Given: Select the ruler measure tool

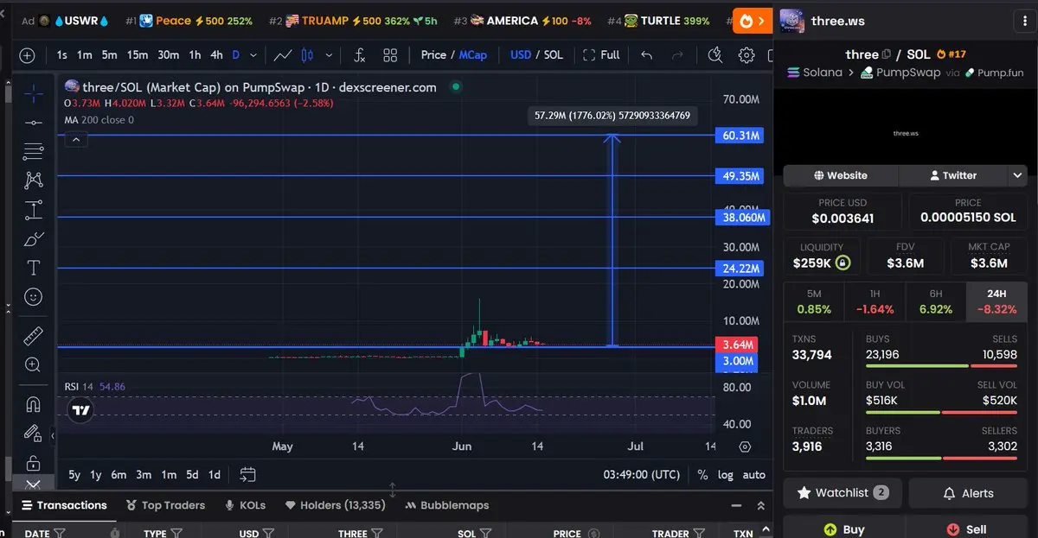Looking at the screenshot, I should coord(34,335).
